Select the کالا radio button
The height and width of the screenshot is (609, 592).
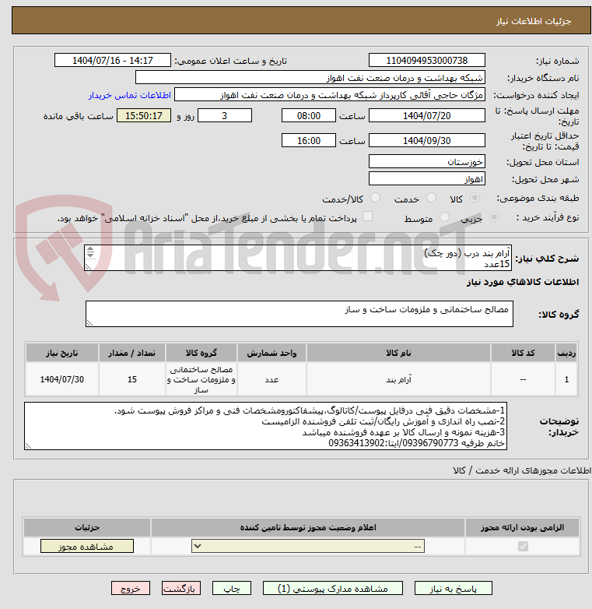click(475, 198)
